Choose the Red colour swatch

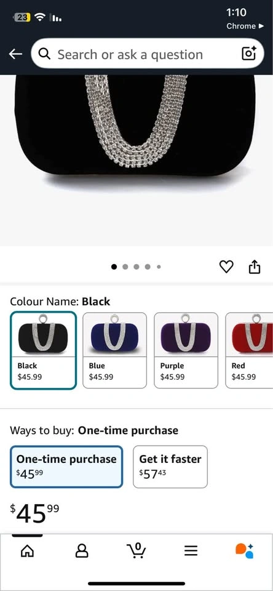(249, 350)
